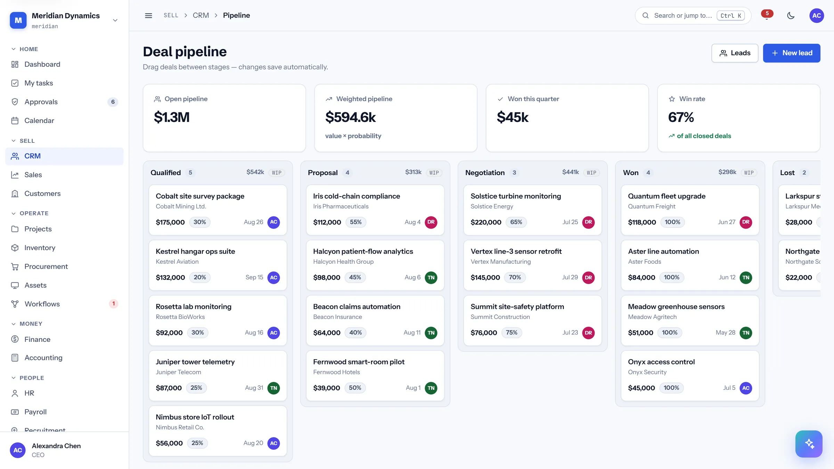Click AC avatar on Onyx access control card

tap(746, 388)
